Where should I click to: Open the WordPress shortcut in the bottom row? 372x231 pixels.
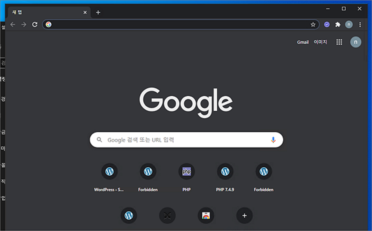pyautogui.click(x=129, y=216)
